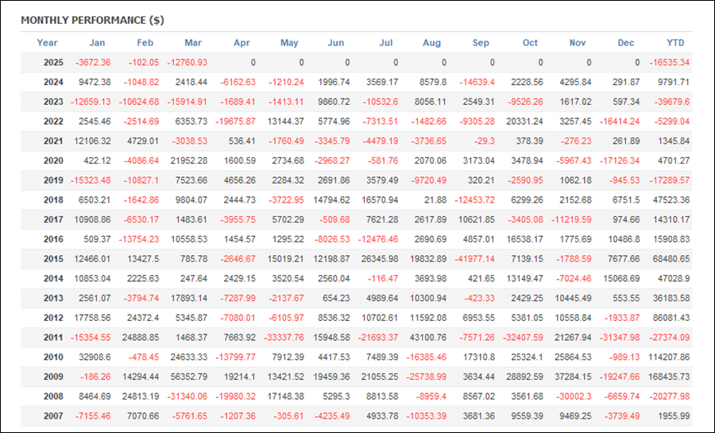Select the 2010 YTD value 114207.86

pos(669,358)
